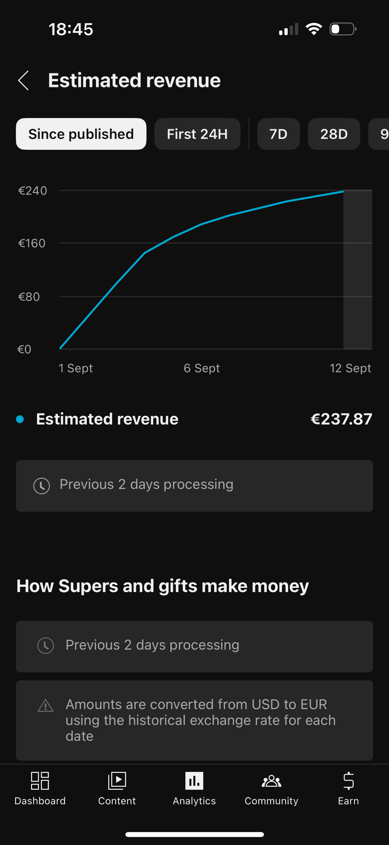The image size is (389, 845).
Task: Open the Content tab icon
Action: pos(117,781)
